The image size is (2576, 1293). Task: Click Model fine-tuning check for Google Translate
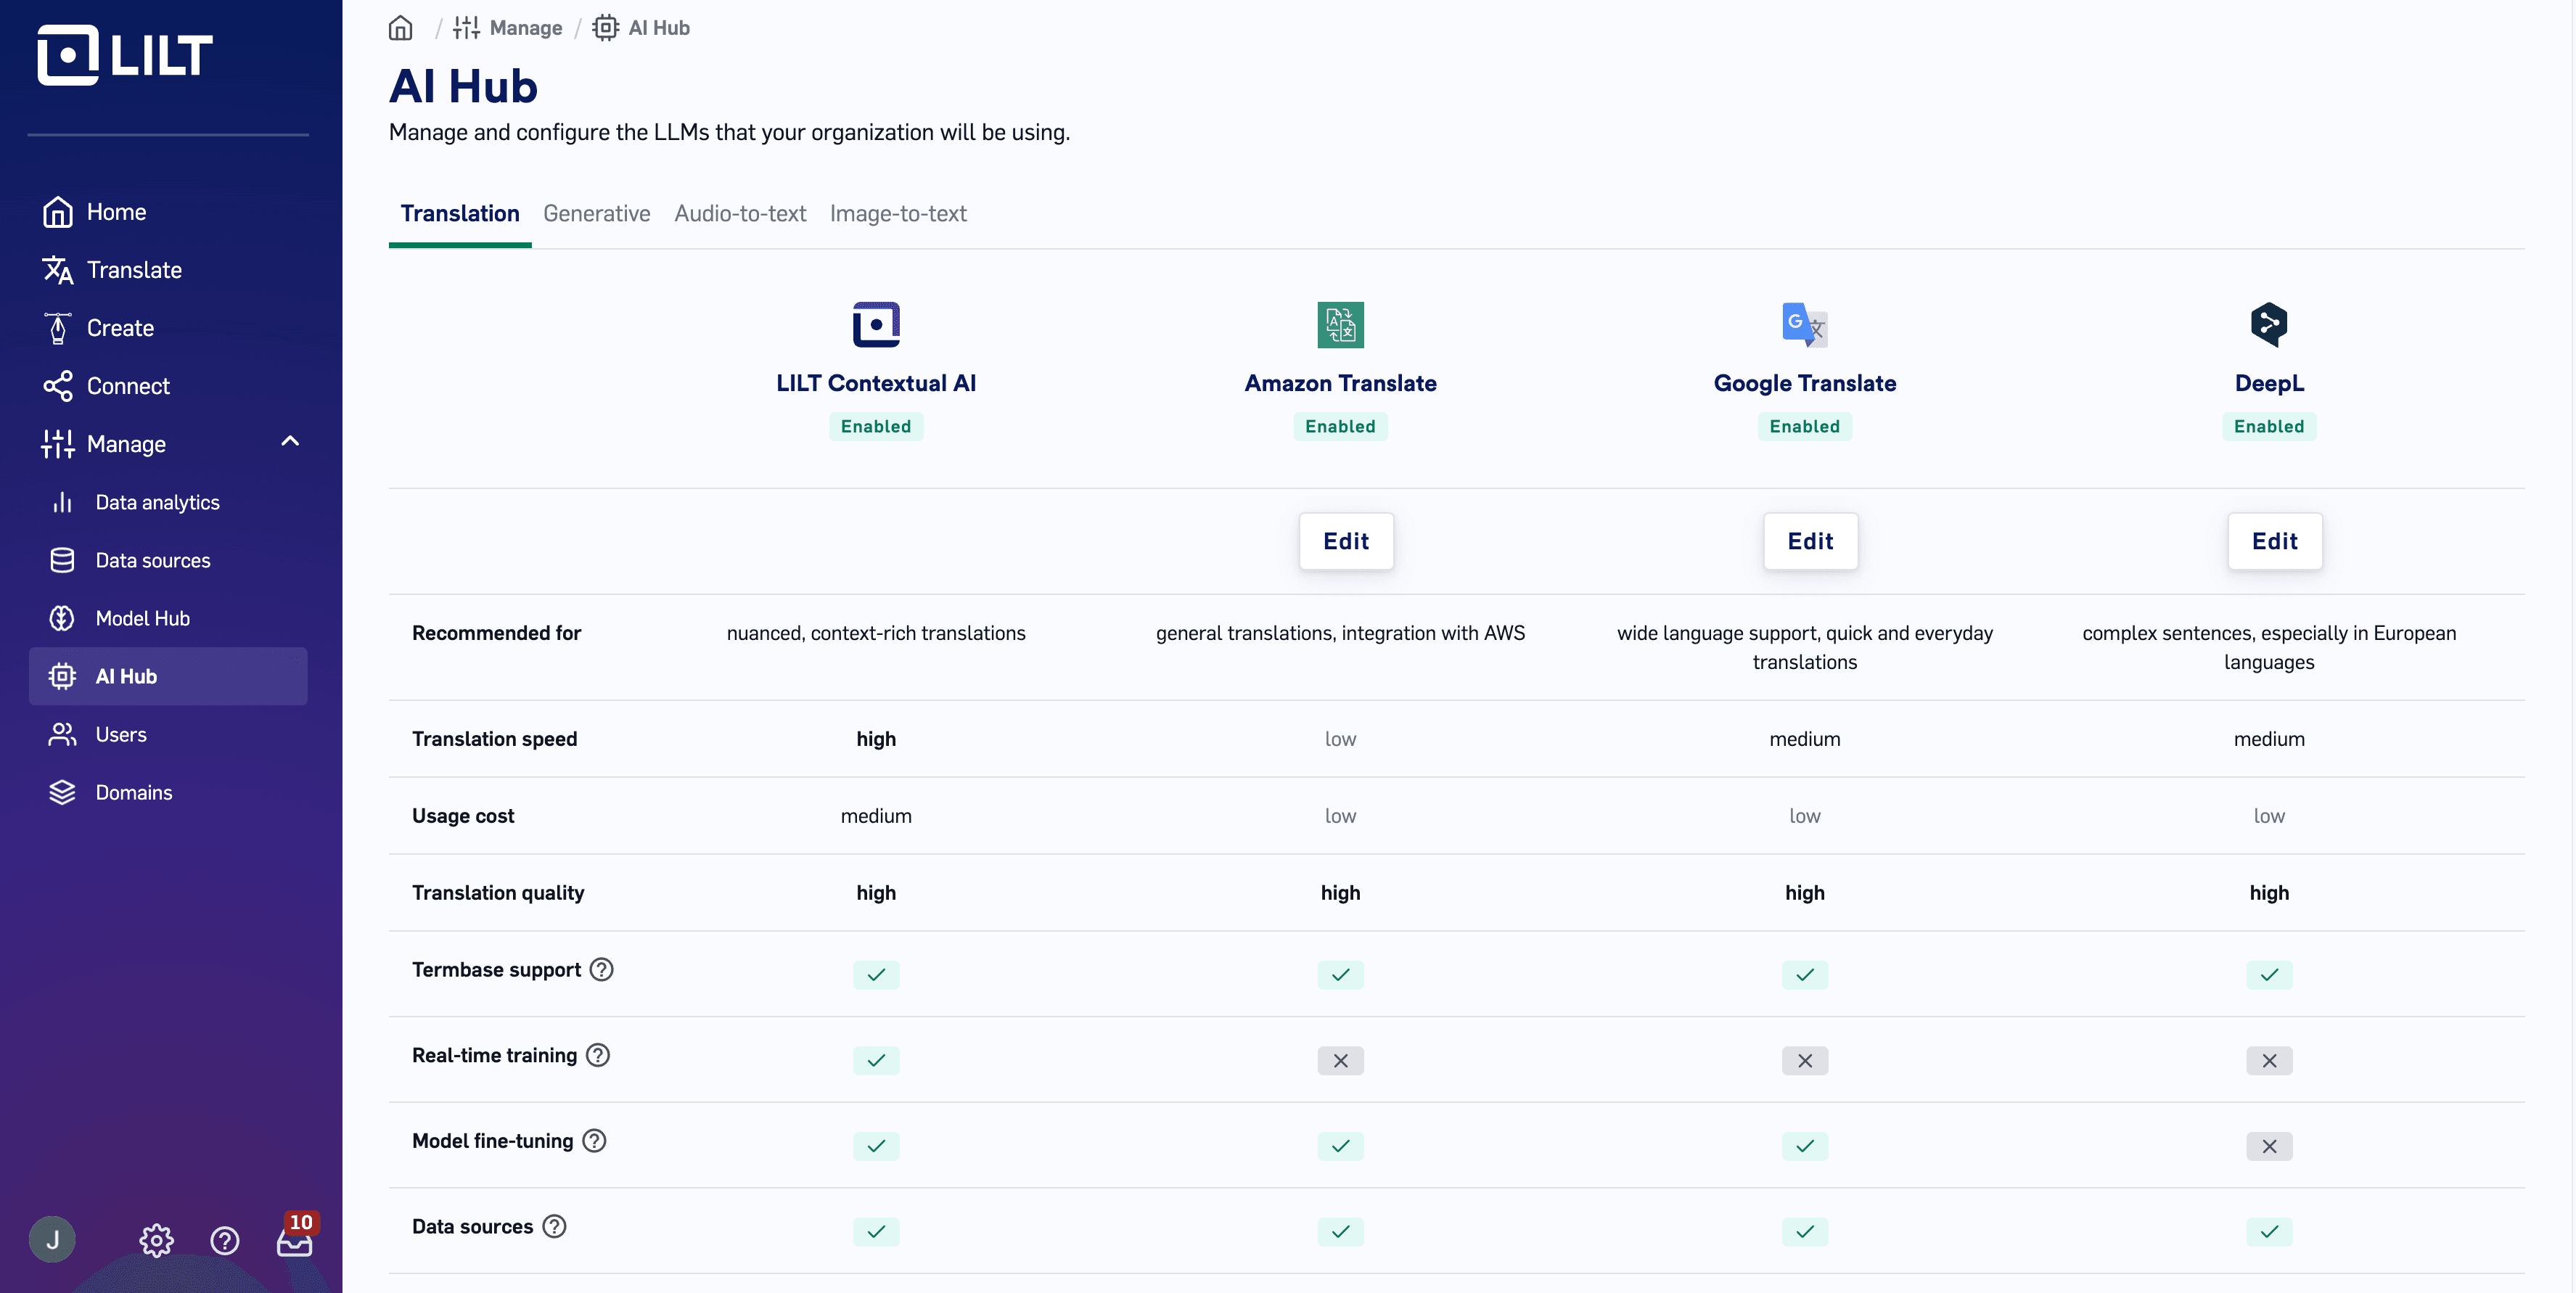(1805, 1147)
